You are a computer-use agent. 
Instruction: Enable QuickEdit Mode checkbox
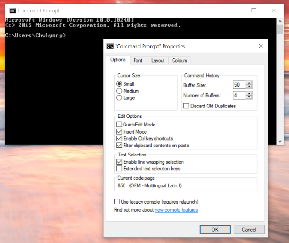tap(119, 125)
